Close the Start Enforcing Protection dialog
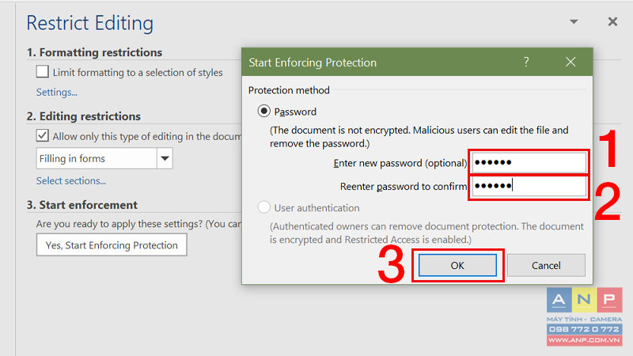This screenshot has width=633, height=356. (x=570, y=62)
